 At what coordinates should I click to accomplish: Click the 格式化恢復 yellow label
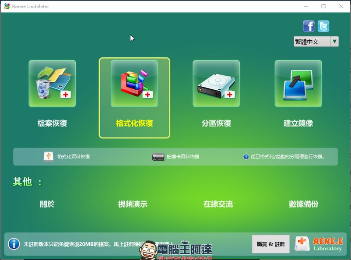(x=134, y=123)
